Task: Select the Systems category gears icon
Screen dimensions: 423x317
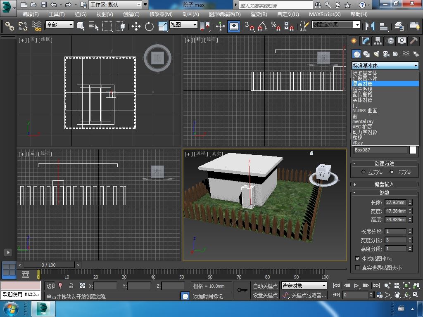Action: pyautogui.click(x=416, y=54)
